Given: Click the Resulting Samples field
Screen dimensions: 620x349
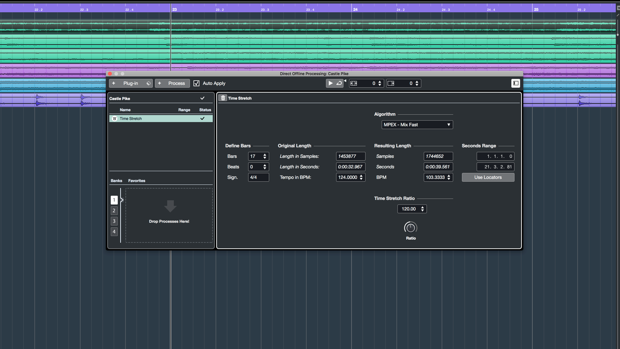Looking at the screenshot, I should click(438, 156).
